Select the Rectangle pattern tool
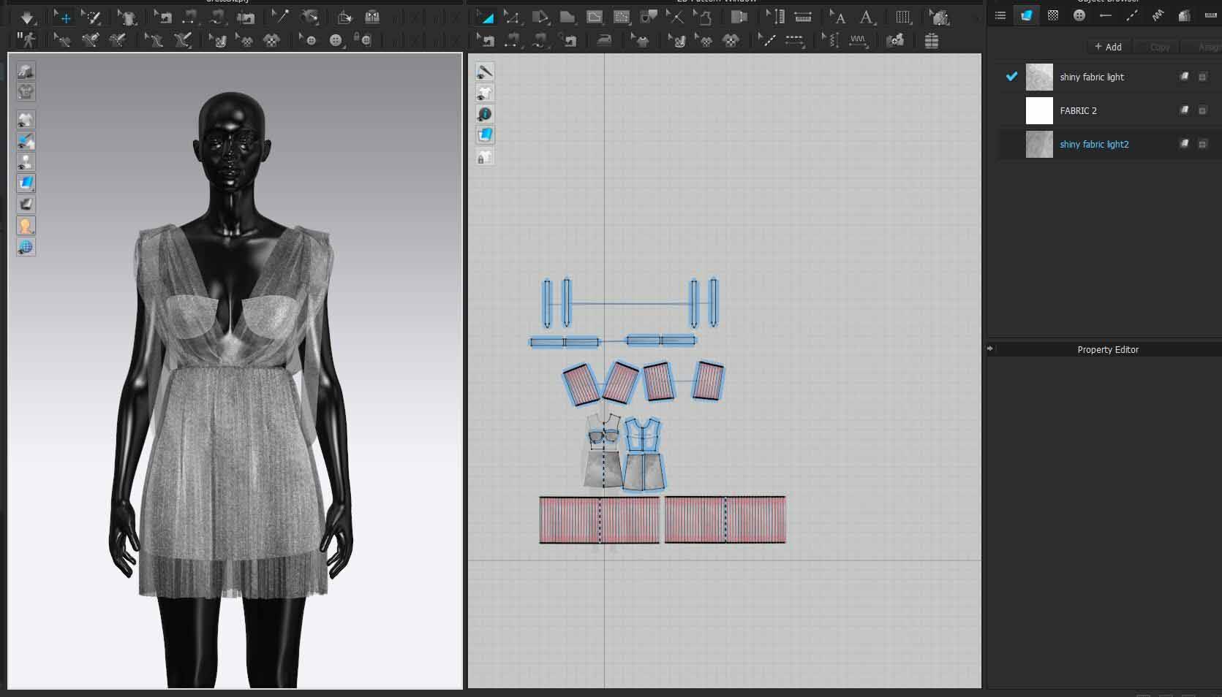 coord(567,17)
